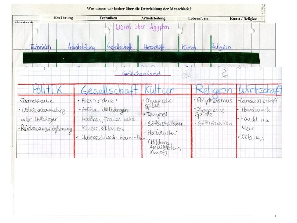Viewport: 297px width, 223px height.
Task: Click the words 'aller Vollbürger' under Politik
Action: pos(39,120)
